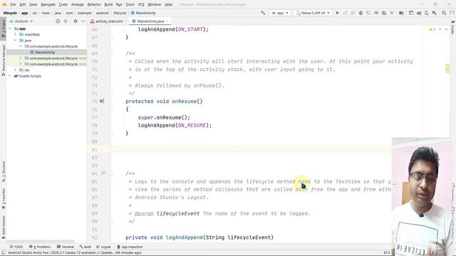The height and width of the screenshot is (256, 456).
Task: Open Project panel gear settings
Action: click(x=76, y=21)
